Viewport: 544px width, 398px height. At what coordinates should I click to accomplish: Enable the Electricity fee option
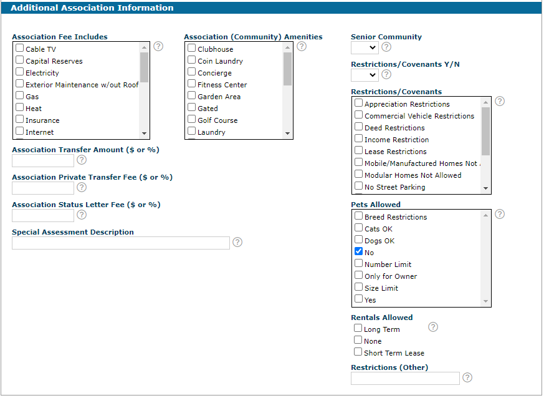tap(20, 72)
